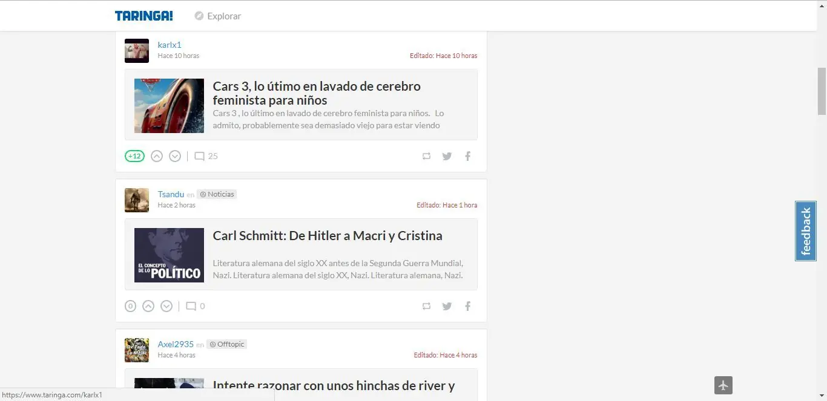Click 'Editado: Hace 1 hora' label
The width and height of the screenshot is (827, 401).
[447, 205]
